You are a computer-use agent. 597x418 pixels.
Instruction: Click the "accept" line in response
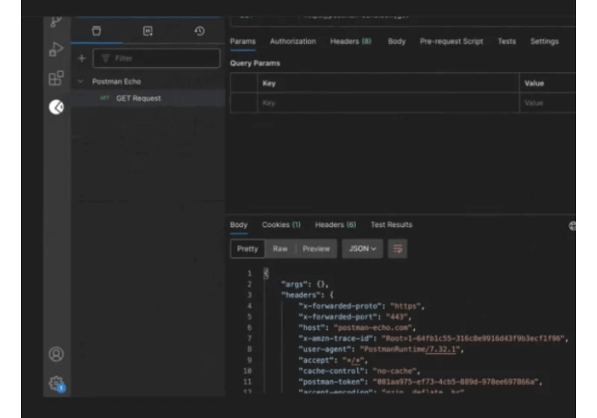coord(333,360)
